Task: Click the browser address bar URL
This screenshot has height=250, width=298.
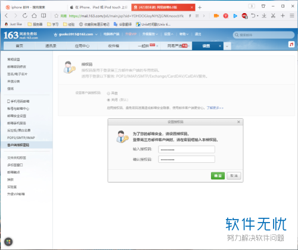Action: (126, 16)
